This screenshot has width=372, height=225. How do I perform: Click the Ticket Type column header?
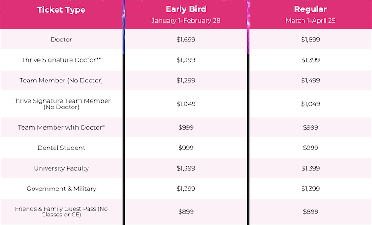[x=61, y=10]
